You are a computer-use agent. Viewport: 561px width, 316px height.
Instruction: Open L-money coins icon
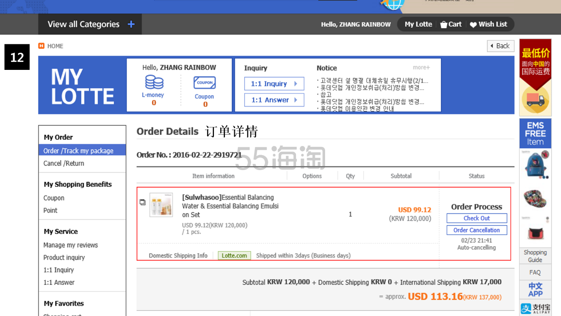click(x=154, y=82)
